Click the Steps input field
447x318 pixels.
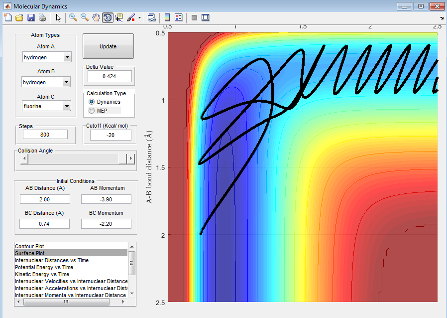click(x=45, y=135)
